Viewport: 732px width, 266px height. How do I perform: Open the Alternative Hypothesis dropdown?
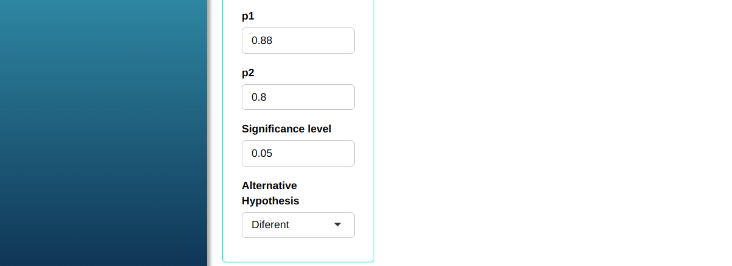pyautogui.click(x=298, y=225)
